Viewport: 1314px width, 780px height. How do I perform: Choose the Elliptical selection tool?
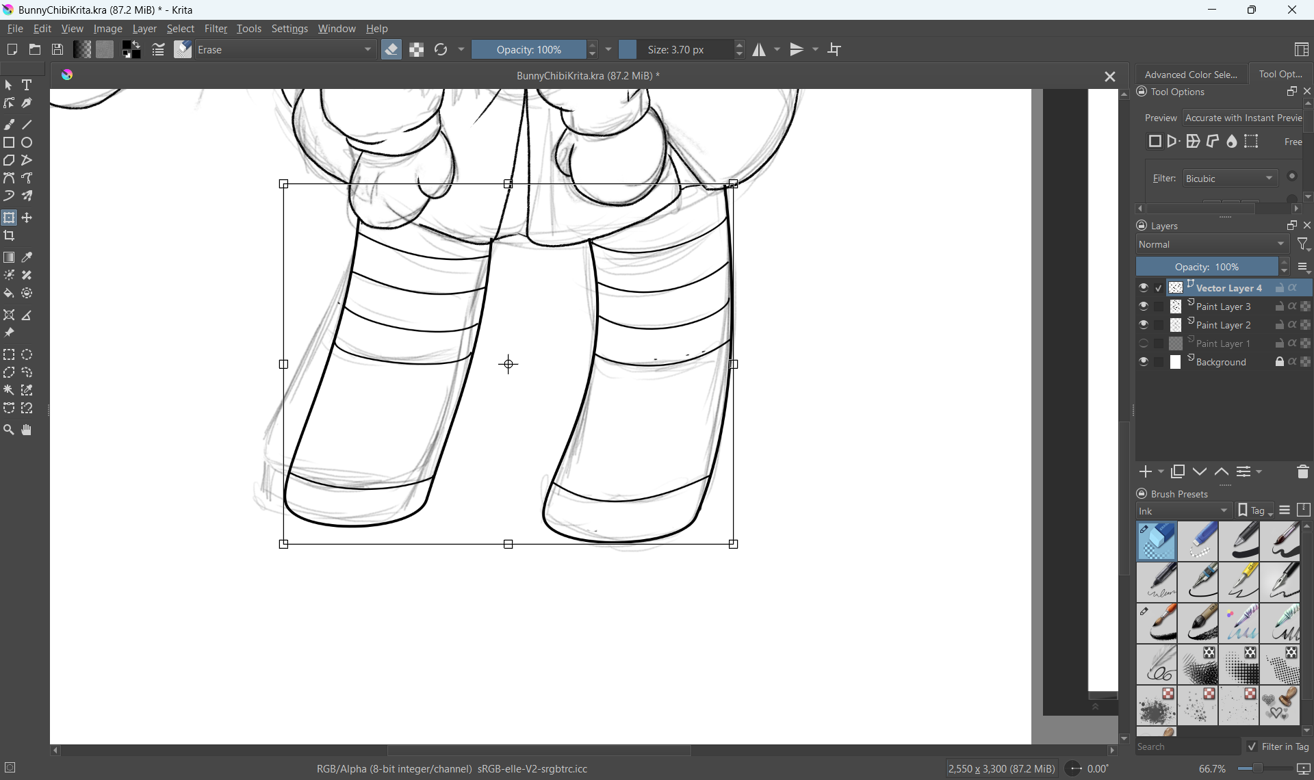coord(27,355)
